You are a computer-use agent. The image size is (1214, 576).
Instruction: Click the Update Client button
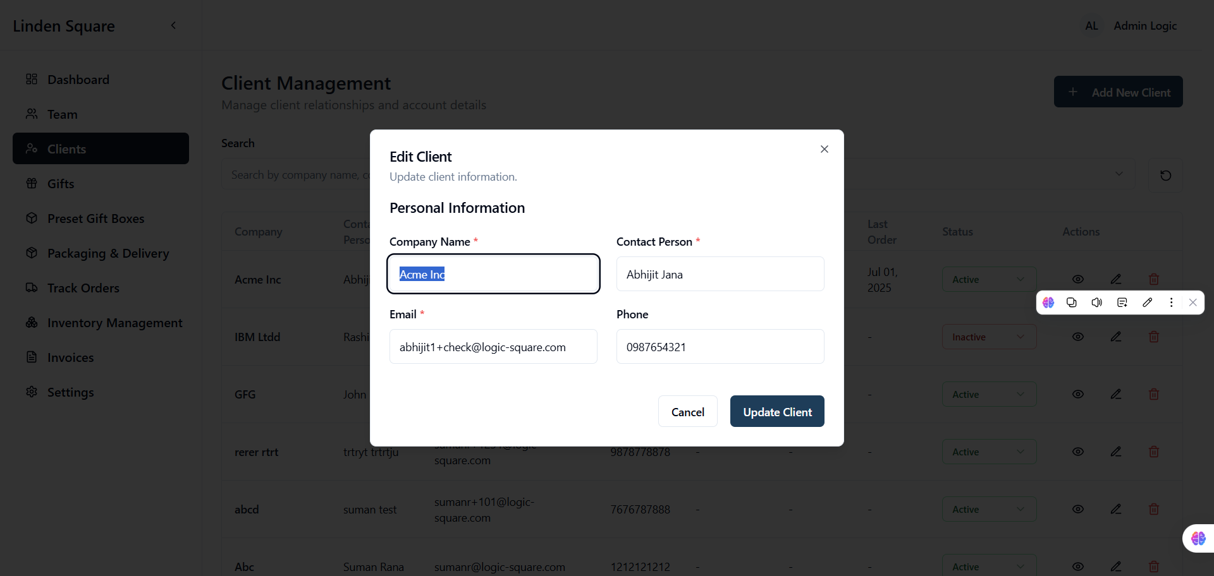pyautogui.click(x=777, y=411)
